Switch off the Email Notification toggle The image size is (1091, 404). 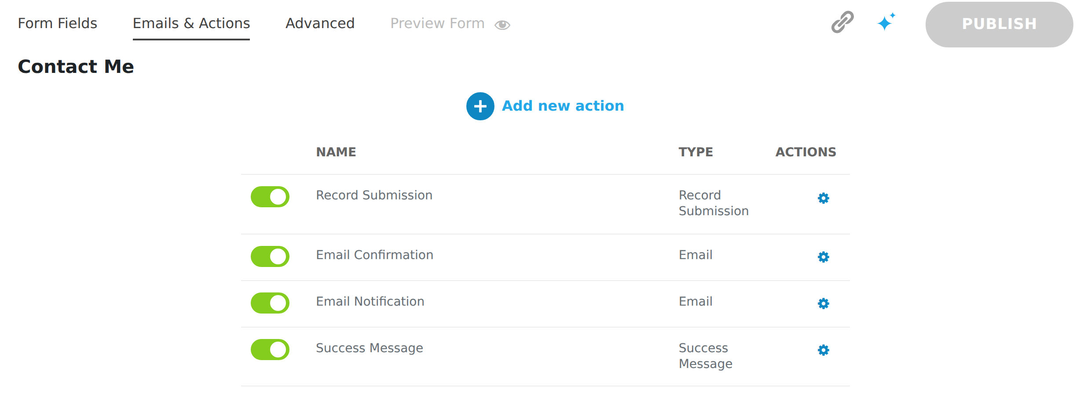coord(270,303)
